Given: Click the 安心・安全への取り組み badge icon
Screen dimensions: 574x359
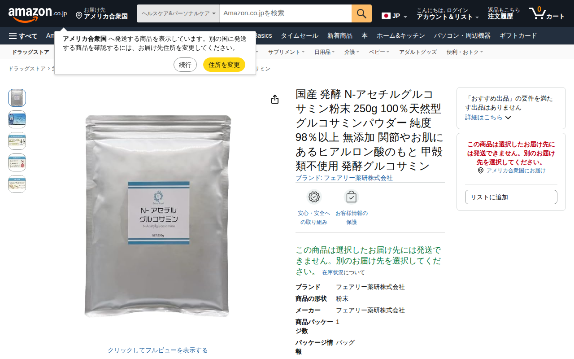Looking at the screenshot, I should [x=314, y=197].
